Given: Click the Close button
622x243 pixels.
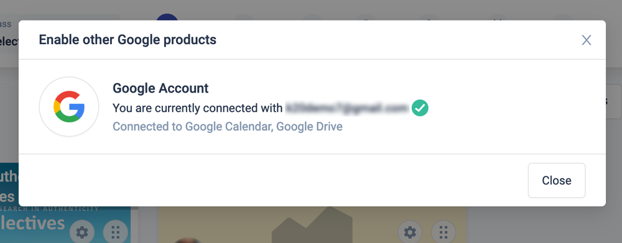Looking at the screenshot, I should 557,180.
